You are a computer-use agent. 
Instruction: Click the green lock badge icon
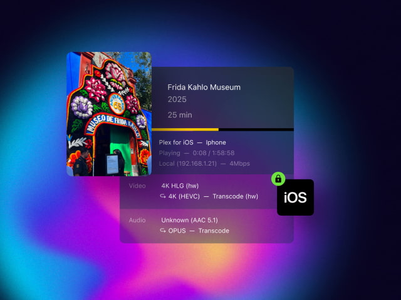click(x=278, y=179)
